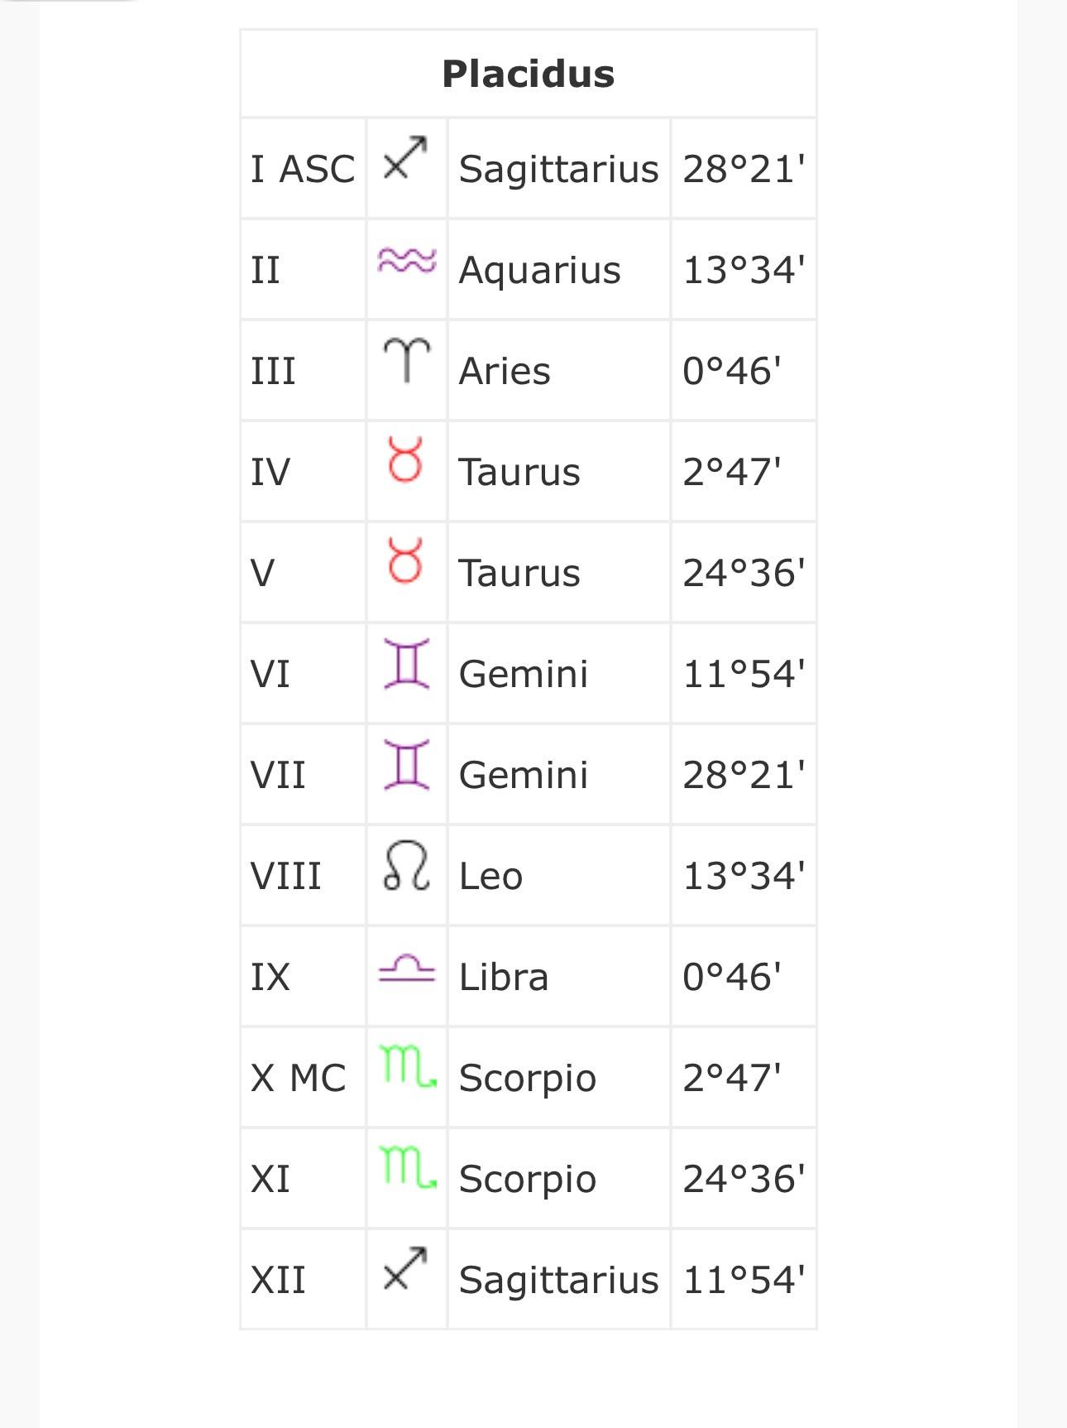Click the Scorpio glyph in X MC row

(x=406, y=1065)
